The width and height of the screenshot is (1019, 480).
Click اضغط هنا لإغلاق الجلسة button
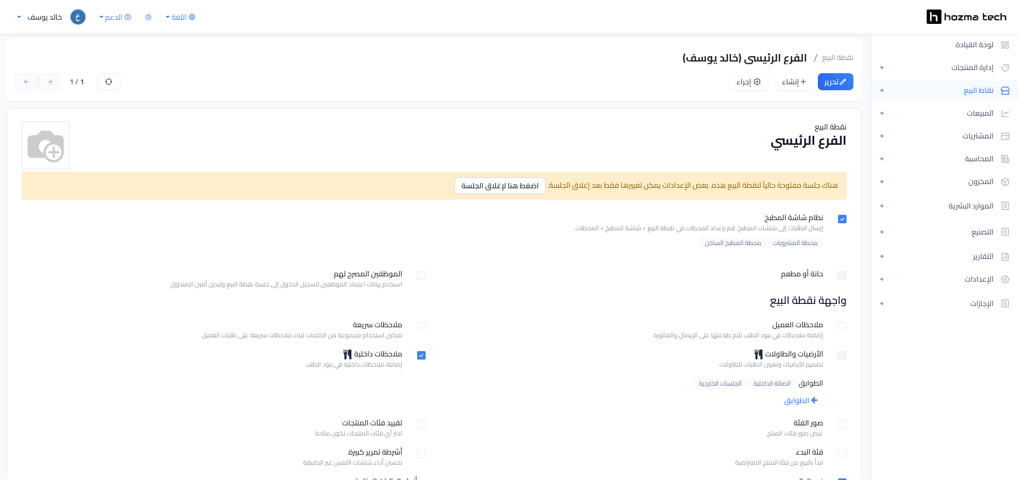pyautogui.click(x=500, y=186)
